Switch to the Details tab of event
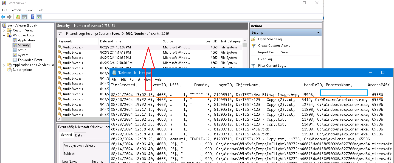Screen dimensions: 394x163 [x=80, y=135]
